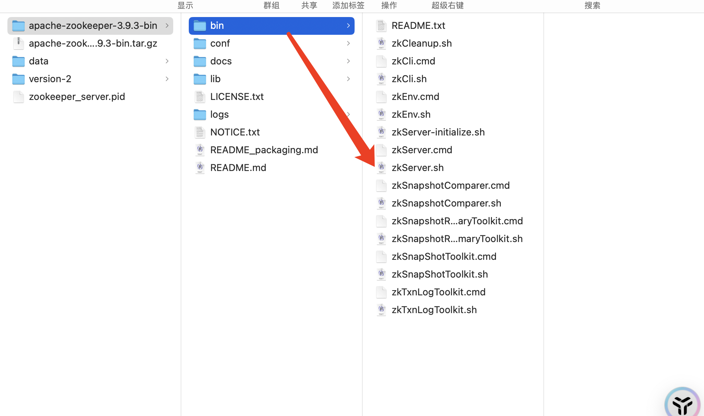Open the 操作 toolbar item

pos(389,5)
